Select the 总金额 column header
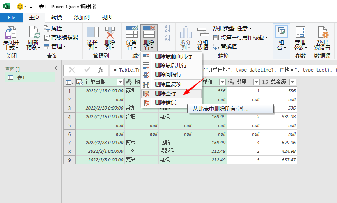Image resolution: width=337 pixels, height=203 pixels. [x=278, y=82]
